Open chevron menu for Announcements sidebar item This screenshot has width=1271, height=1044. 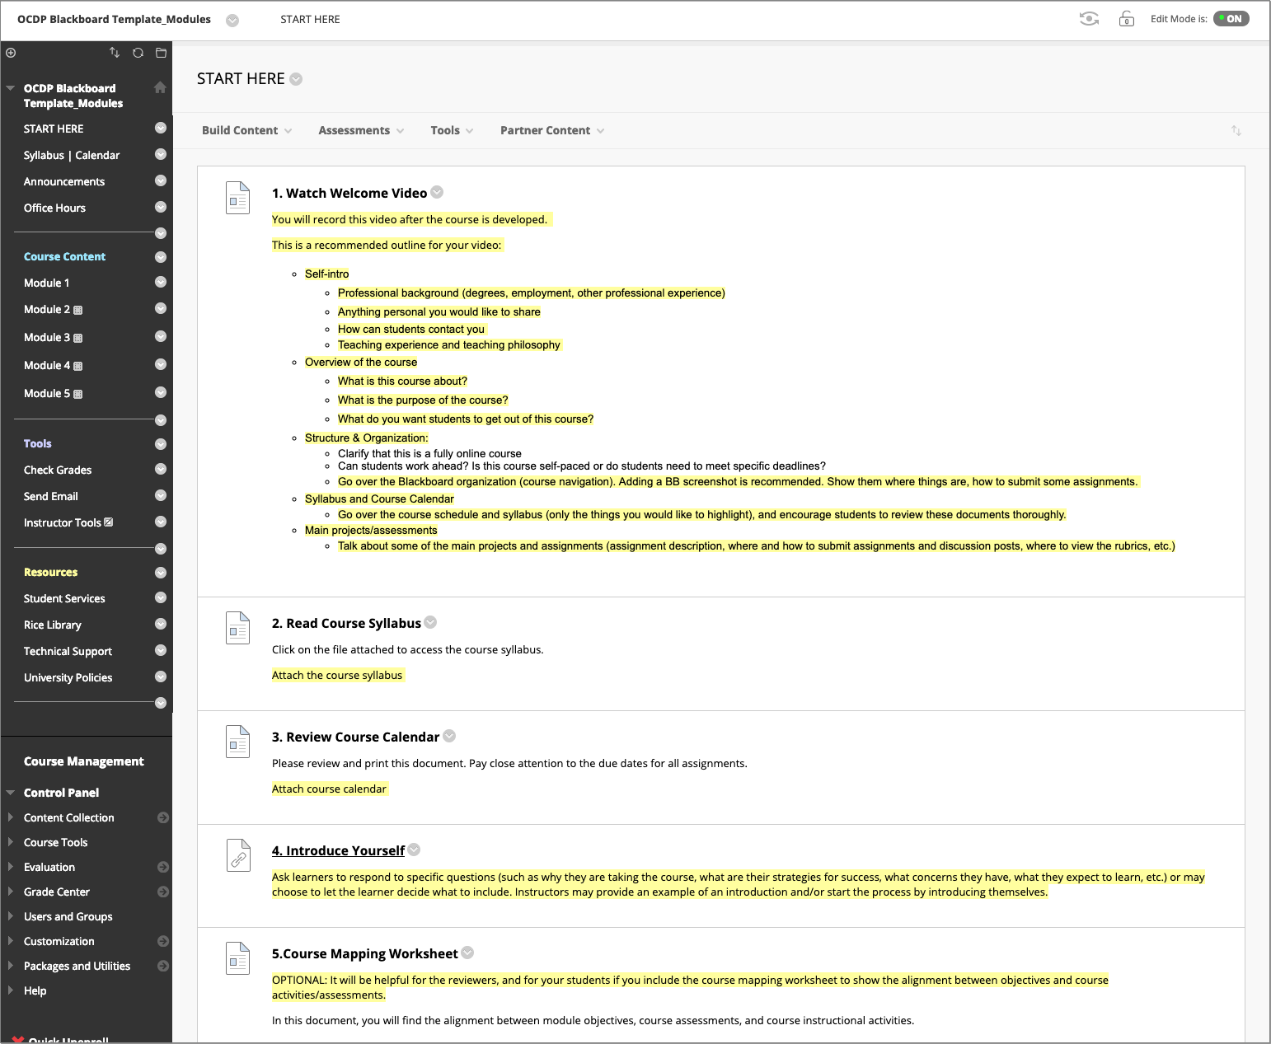click(161, 180)
